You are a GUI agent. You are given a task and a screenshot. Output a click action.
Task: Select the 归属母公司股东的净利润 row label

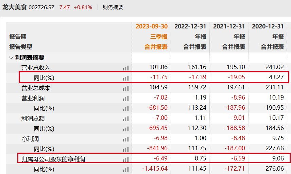click(53, 159)
